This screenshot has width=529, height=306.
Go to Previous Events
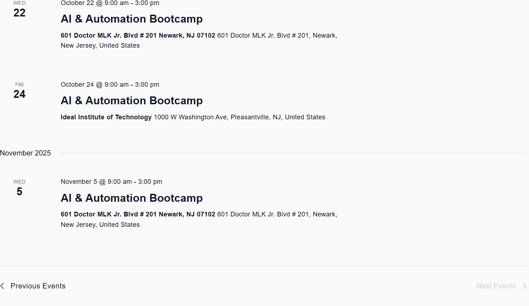point(38,286)
